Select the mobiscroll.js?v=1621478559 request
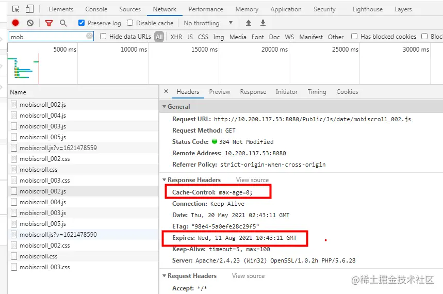The width and height of the screenshot is (443, 294). click(x=83, y=148)
